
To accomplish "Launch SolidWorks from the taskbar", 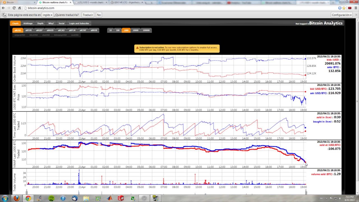I will click(x=121, y=198).
